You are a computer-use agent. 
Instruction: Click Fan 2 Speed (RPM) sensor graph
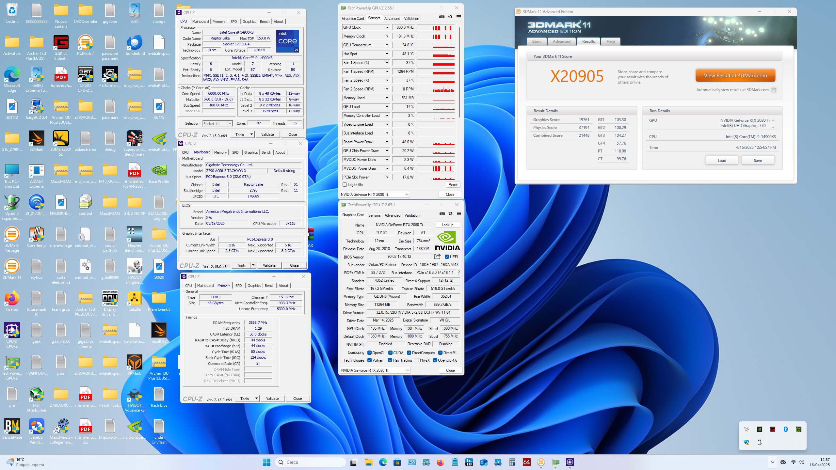[x=436, y=89]
